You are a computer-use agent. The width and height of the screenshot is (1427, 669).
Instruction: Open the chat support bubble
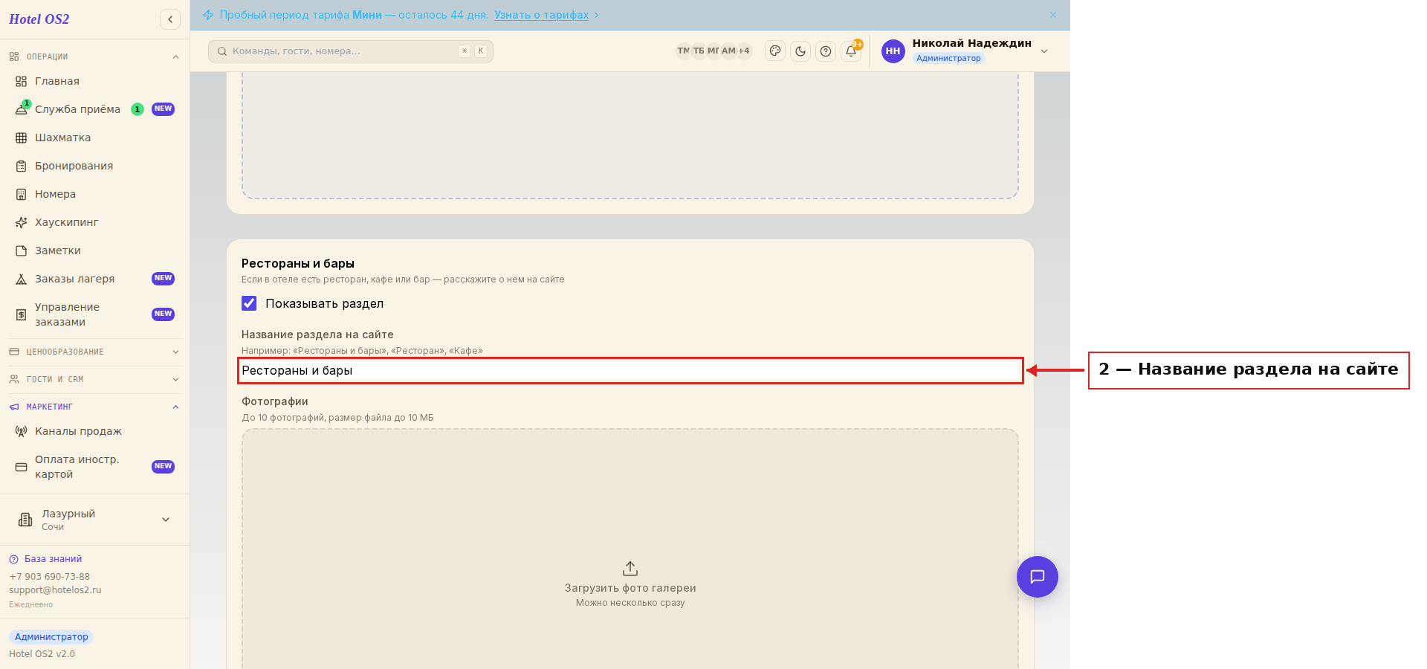[x=1038, y=577]
